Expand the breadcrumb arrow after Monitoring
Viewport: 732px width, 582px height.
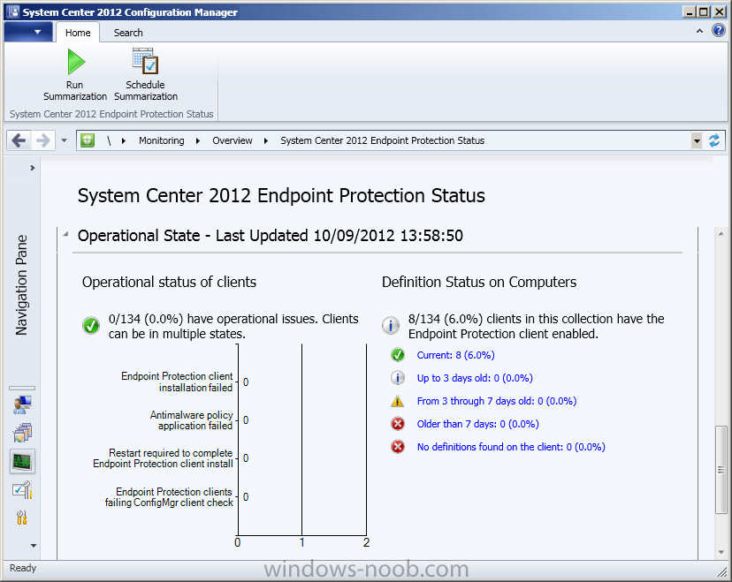click(x=198, y=140)
